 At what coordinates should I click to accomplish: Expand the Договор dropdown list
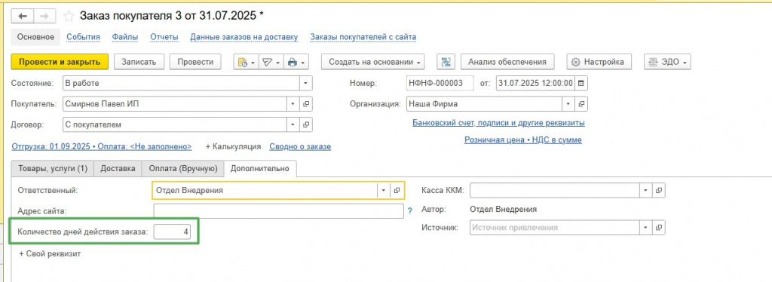[x=293, y=124]
